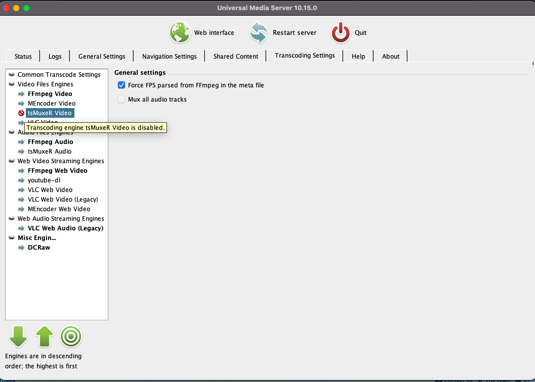Click arrow icon beside youtube-dl
This screenshot has width=535, height=382.
click(x=21, y=180)
